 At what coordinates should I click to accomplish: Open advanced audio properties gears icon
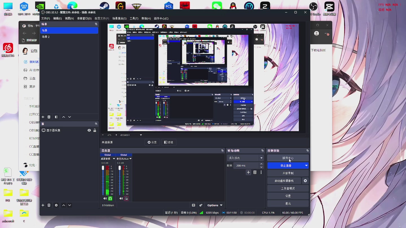pos(201,205)
